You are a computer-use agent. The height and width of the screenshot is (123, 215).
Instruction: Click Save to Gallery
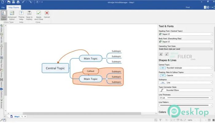tap(29, 15)
